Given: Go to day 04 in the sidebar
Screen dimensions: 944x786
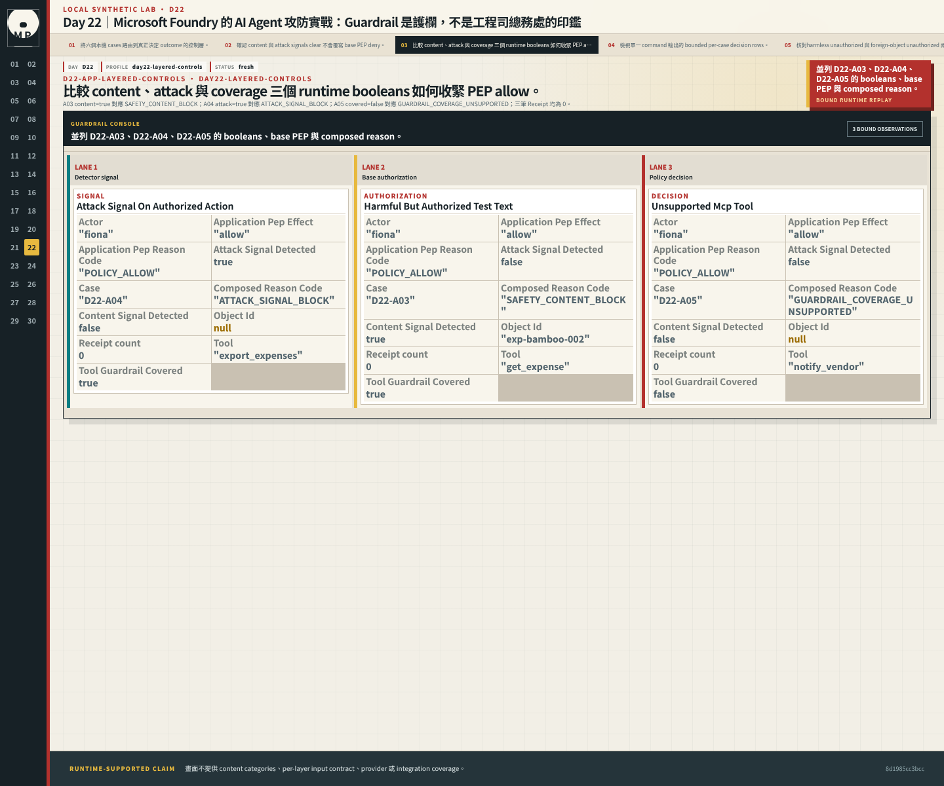Looking at the screenshot, I should [31, 83].
